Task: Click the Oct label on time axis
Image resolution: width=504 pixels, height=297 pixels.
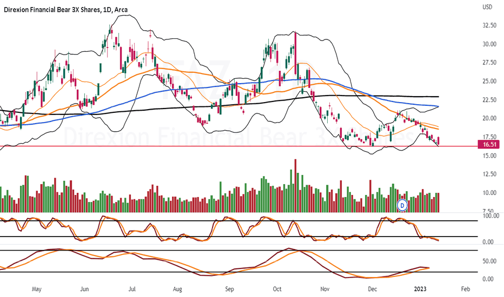Action: point(277,289)
